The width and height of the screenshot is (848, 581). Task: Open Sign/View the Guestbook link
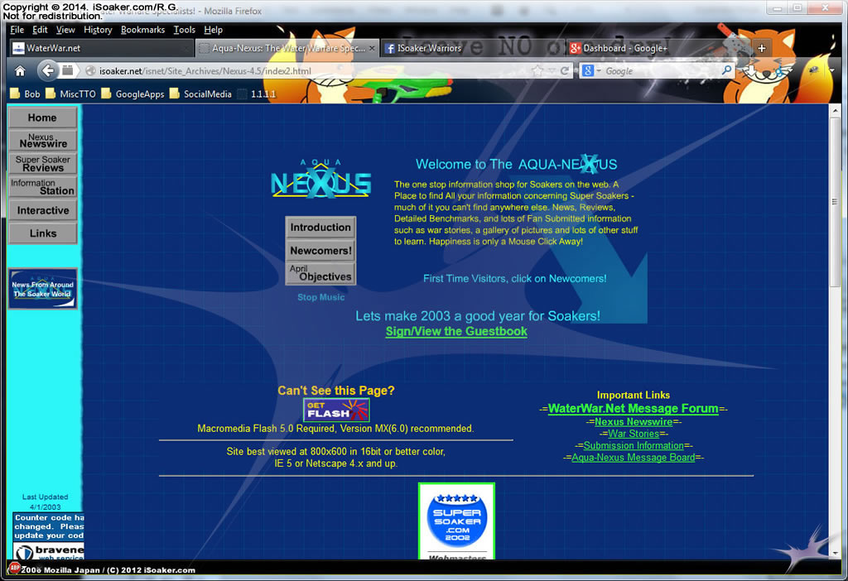coord(456,331)
